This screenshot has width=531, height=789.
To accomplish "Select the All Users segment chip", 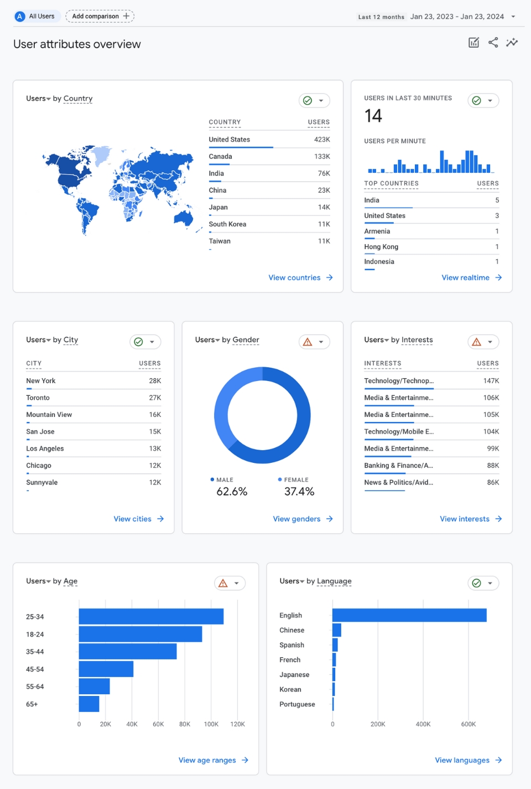I will [37, 16].
